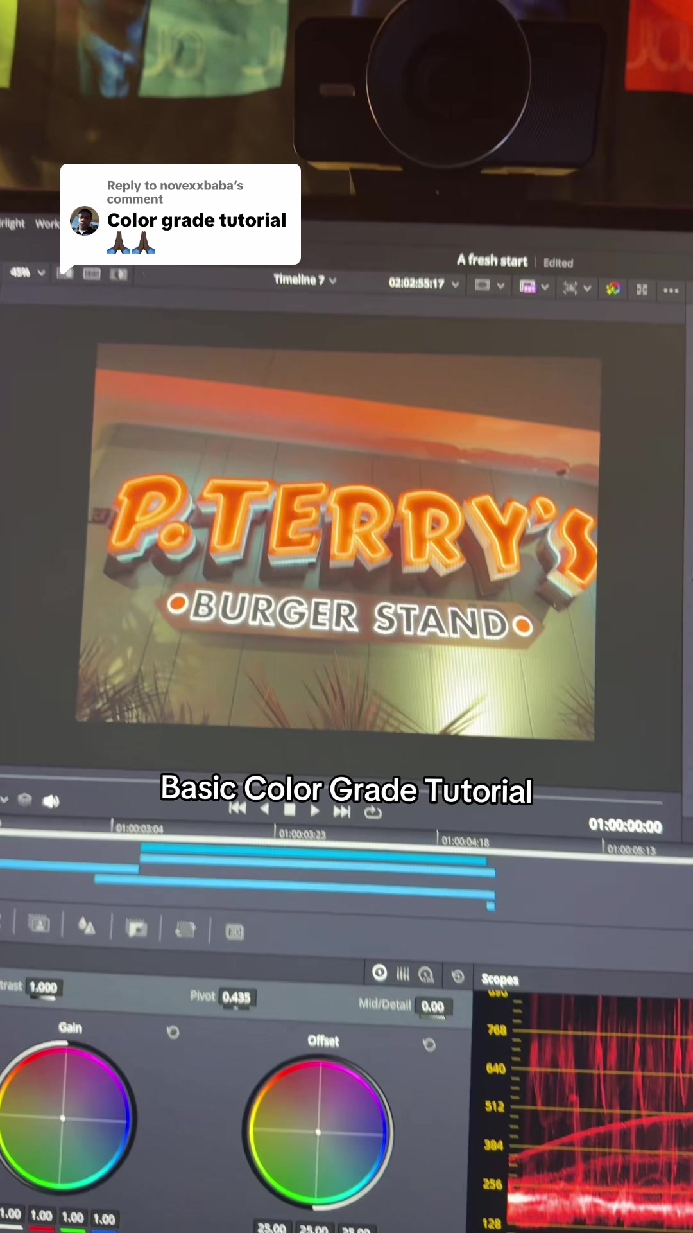Image resolution: width=693 pixels, height=1233 pixels.
Task: Click the center point of the Offset color wheel
Action: 318,1132
